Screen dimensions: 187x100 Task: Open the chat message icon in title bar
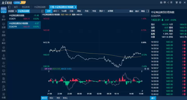pyautogui.click(x=165, y=2)
